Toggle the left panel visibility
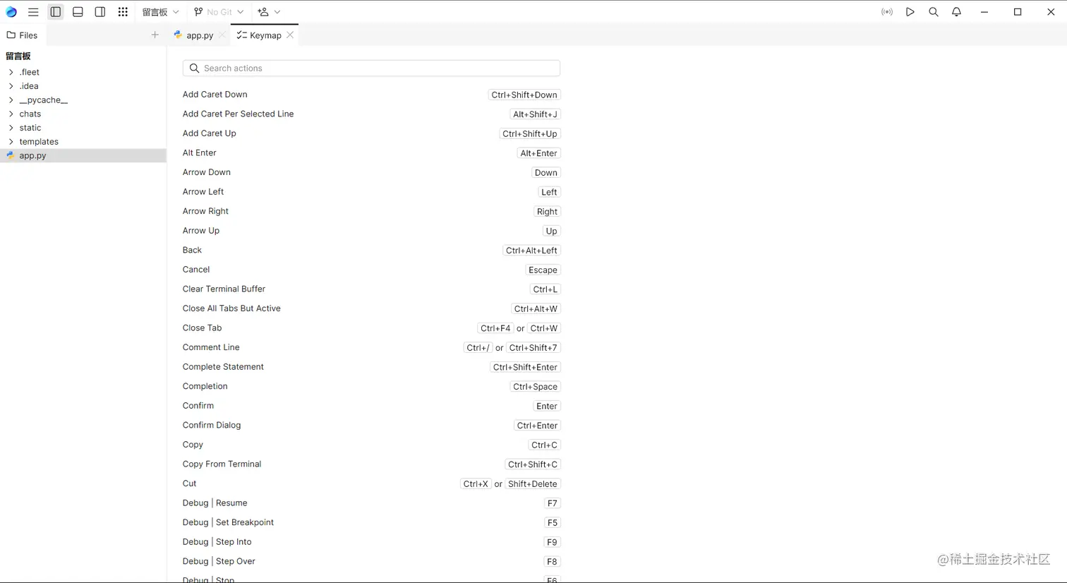This screenshot has width=1067, height=583. click(56, 12)
